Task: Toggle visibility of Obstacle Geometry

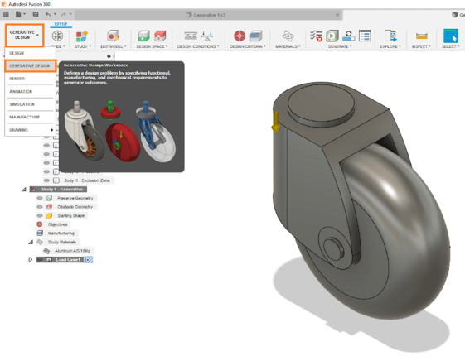Action: (40, 207)
